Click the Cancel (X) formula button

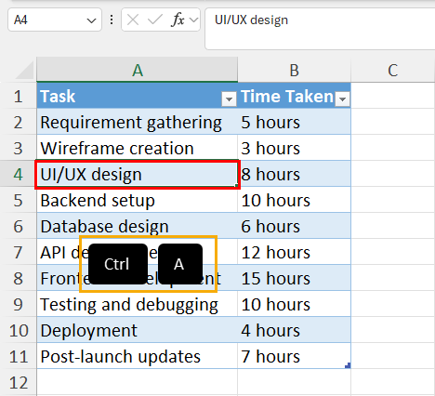click(133, 20)
